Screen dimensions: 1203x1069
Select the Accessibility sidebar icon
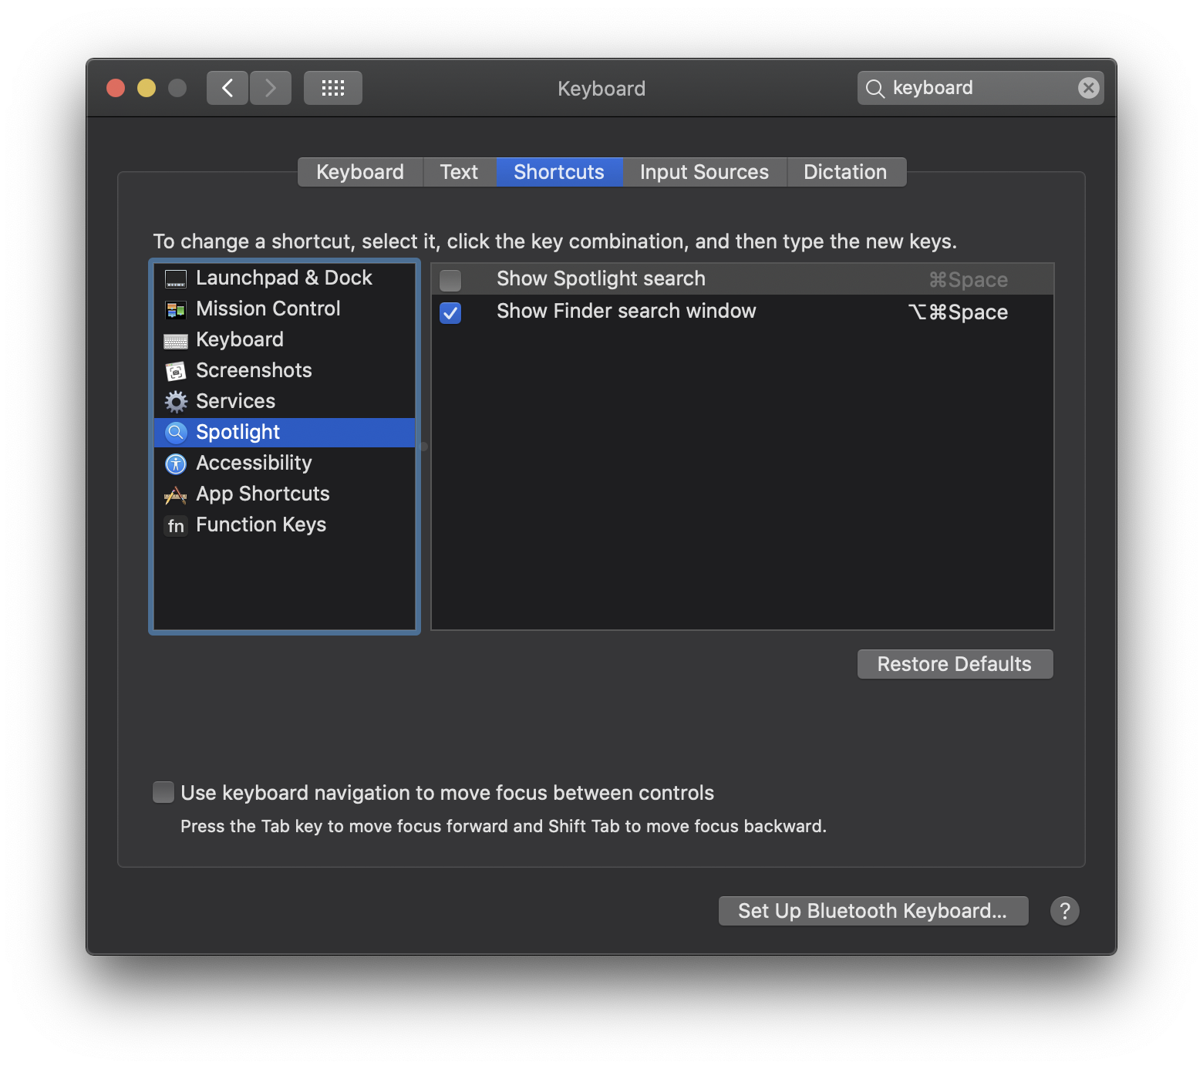tap(176, 463)
